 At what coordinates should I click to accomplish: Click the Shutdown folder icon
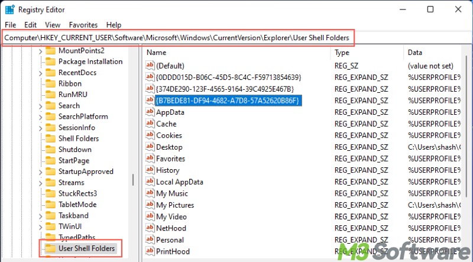pos(50,150)
